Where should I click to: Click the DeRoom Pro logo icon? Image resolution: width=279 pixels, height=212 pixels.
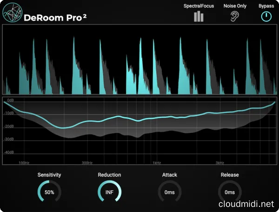(12, 12)
